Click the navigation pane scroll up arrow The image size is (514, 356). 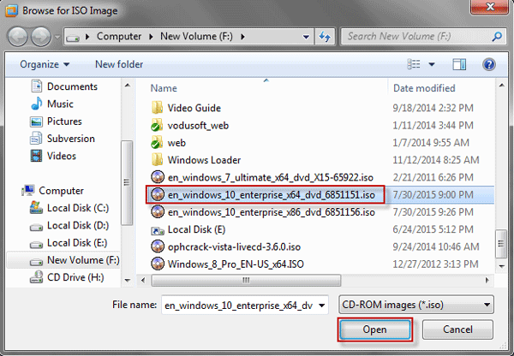[127, 86]
